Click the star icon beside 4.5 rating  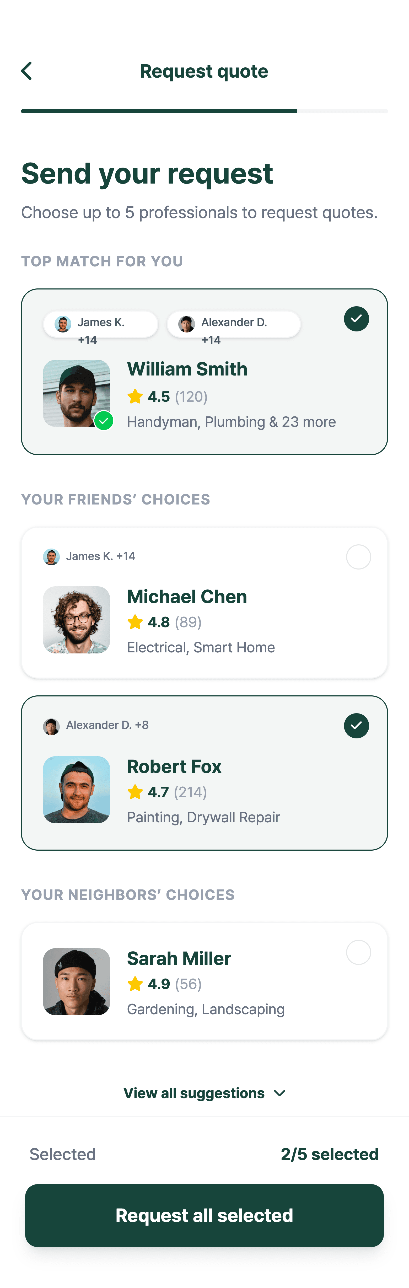click(135, 396)
